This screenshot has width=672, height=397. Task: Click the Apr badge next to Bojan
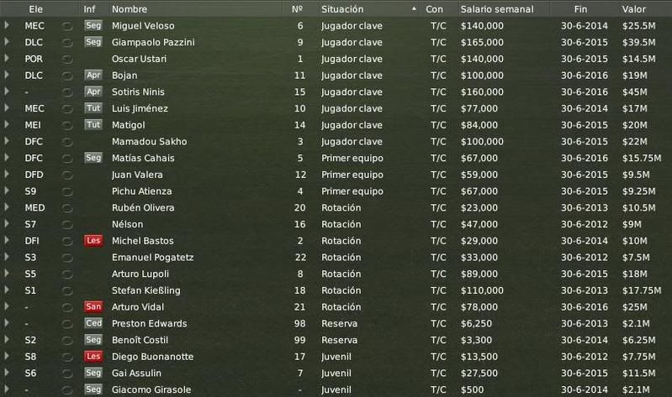(x=93, y=76)
